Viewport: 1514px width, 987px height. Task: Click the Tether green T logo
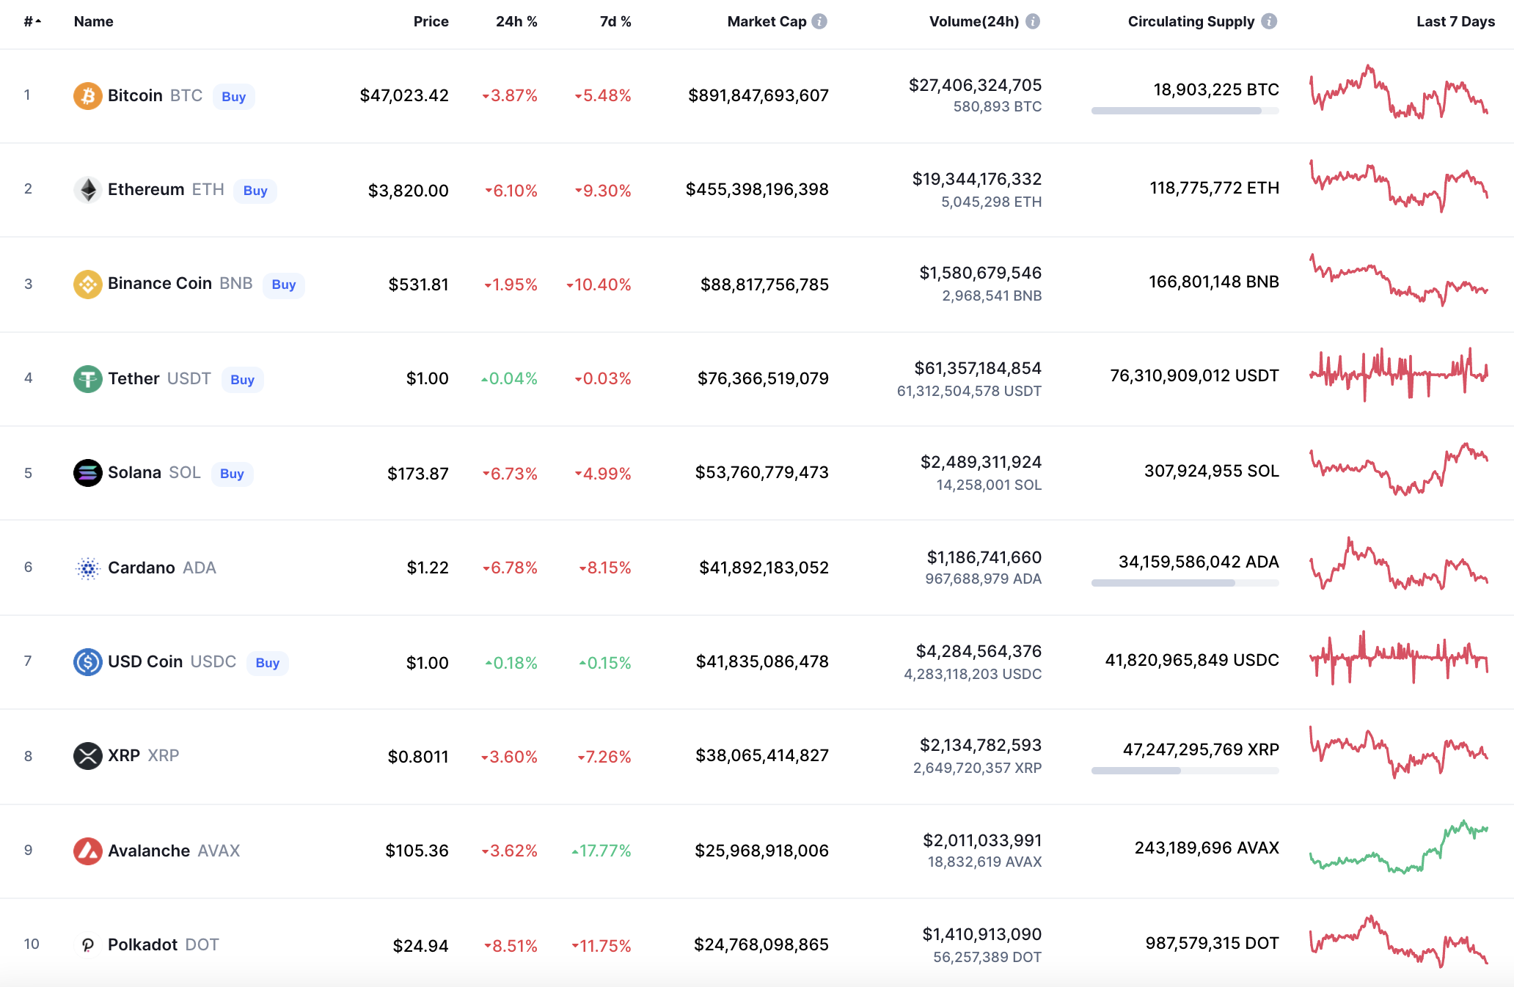87,379
